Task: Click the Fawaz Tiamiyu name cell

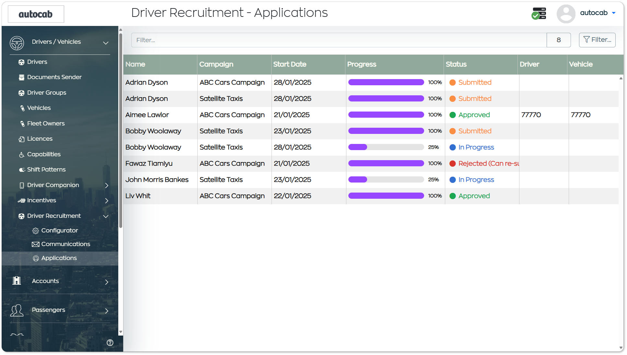Action: pos(160,163)
